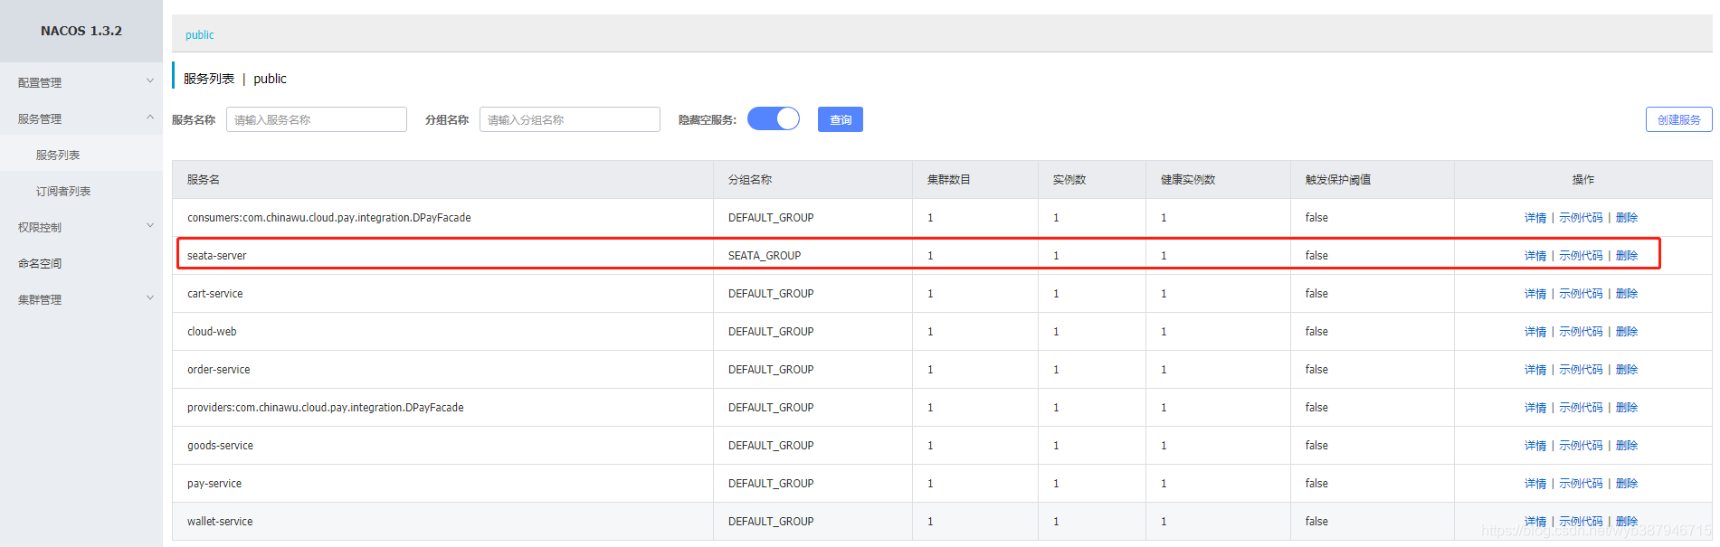Click 删除 for cloud-web

1627,332
